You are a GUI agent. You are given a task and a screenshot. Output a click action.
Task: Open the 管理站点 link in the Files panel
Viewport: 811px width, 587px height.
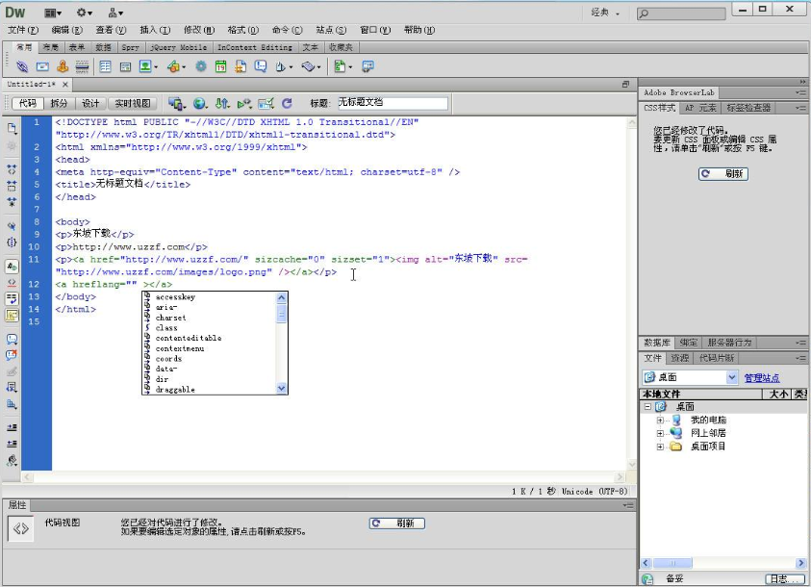[x=763, y=375]
